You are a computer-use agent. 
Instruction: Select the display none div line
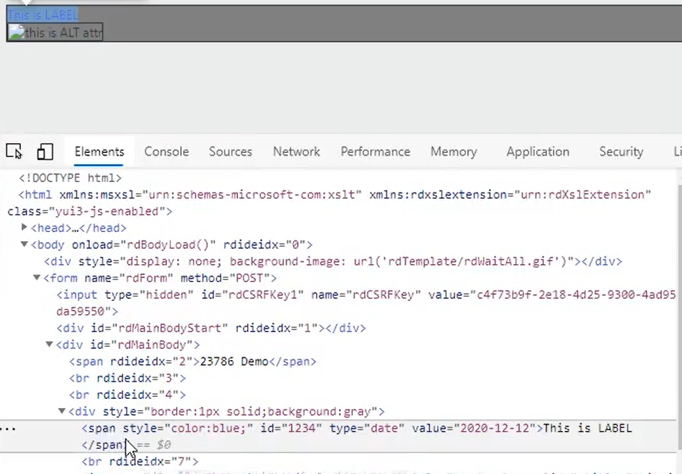(x=333, y=261)
